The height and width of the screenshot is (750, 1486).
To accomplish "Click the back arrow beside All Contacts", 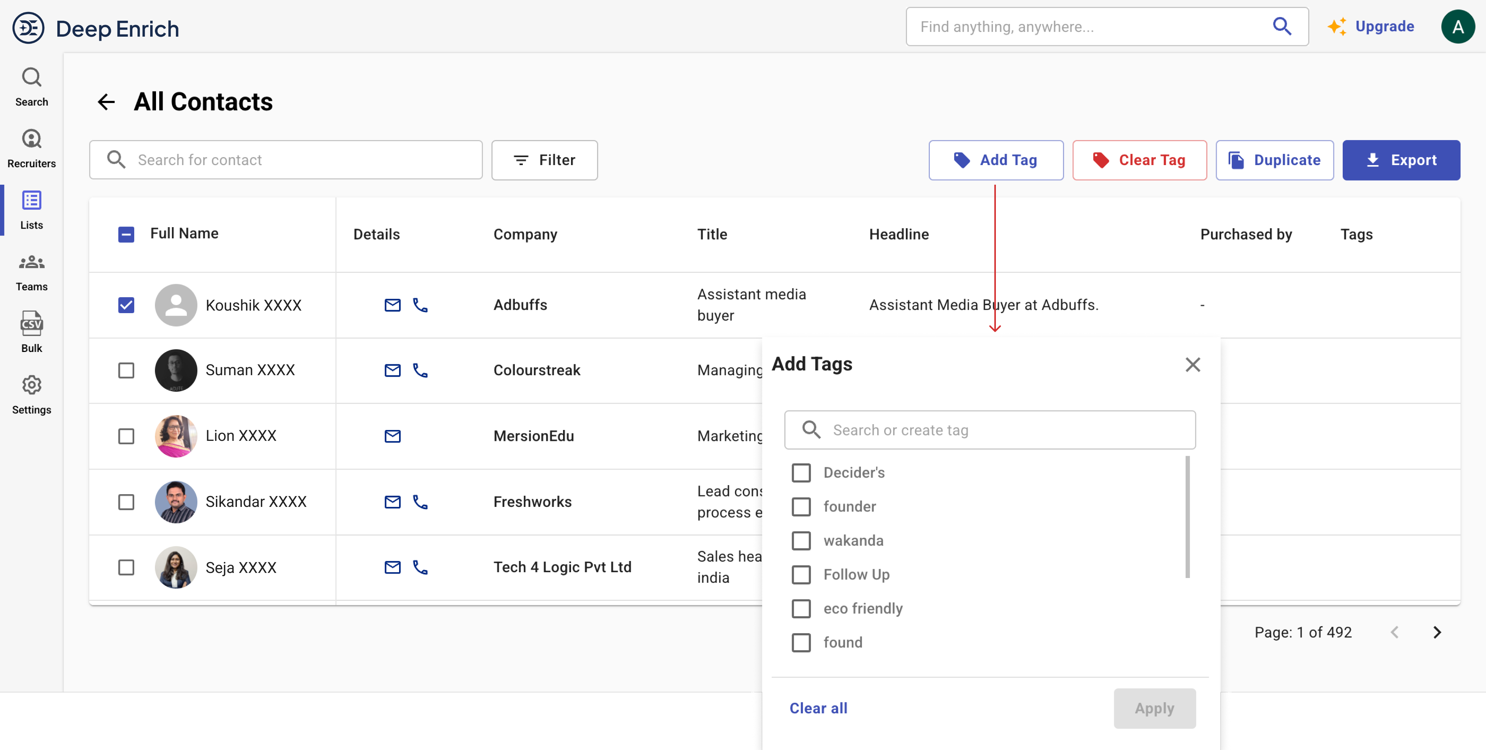I will click(106, 102).
